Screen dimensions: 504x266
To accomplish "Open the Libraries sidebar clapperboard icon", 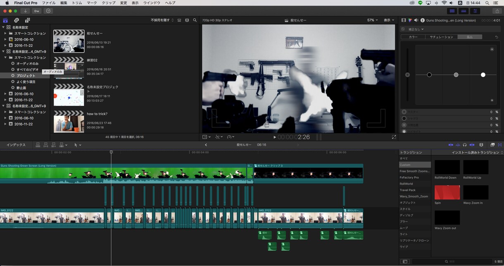I will [5, 20].
